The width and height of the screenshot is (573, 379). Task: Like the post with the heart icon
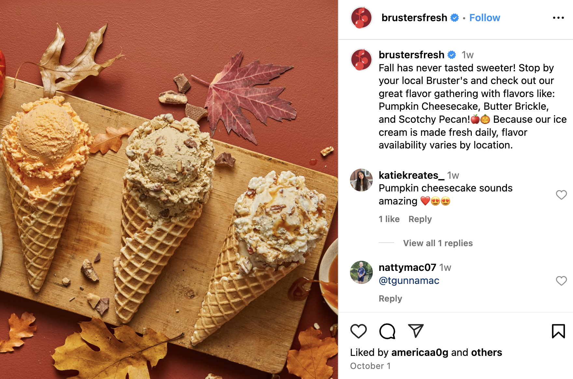coord(358,331)
